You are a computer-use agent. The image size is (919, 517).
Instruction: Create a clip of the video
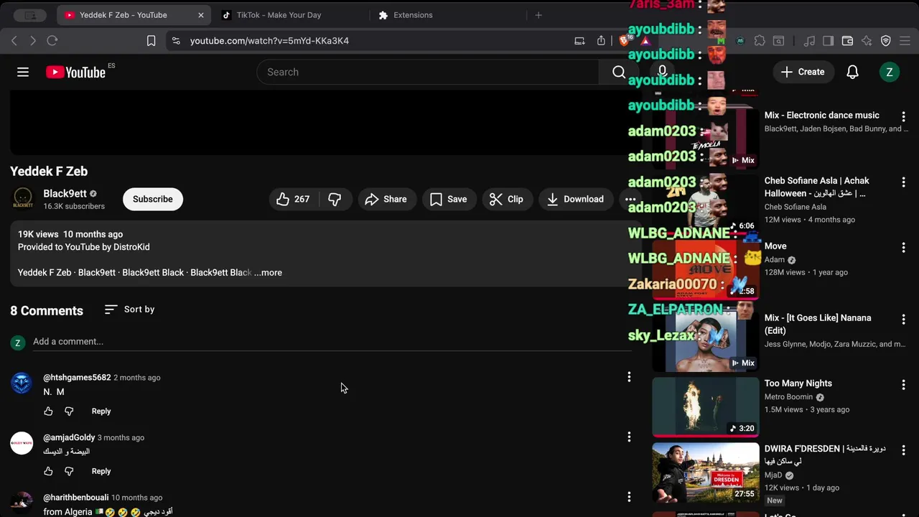pyautogui.click(x=506, y=199)
